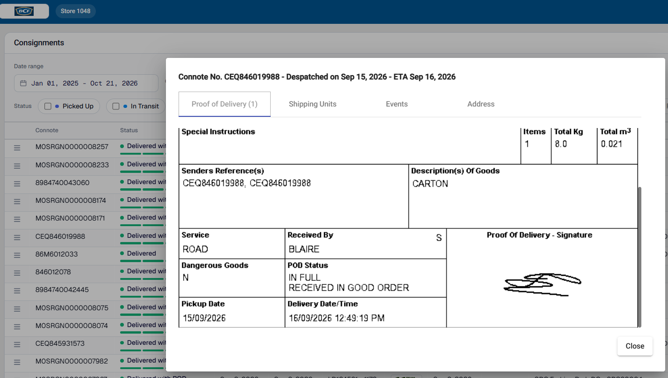
Task: Click the Senders Reference value CEQ846019988, CEQ846019988
Action: pos(247,183)
